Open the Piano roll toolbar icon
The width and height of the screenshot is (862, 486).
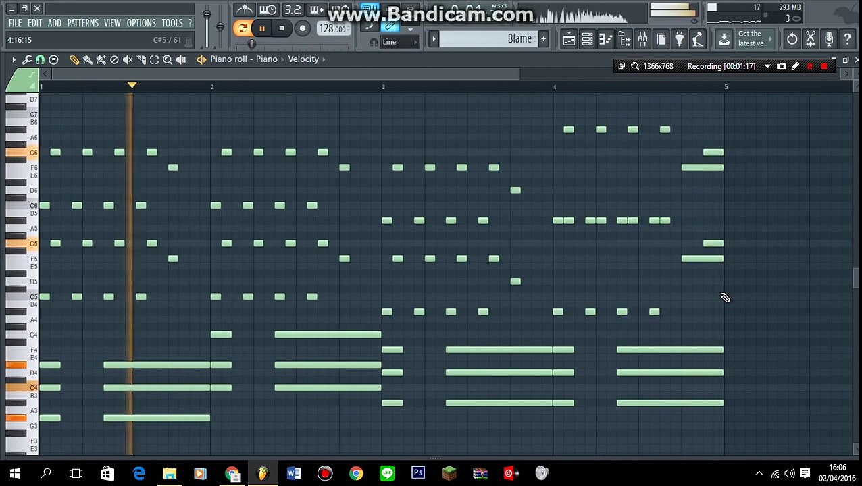606,40
